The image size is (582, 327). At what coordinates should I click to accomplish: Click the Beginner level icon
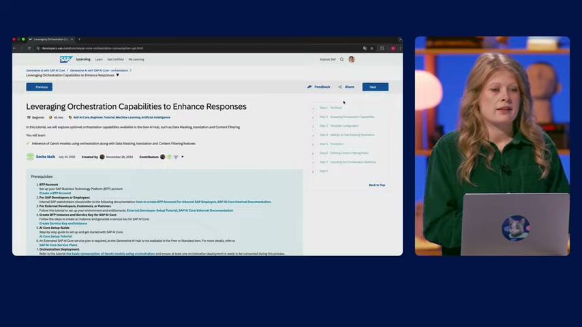pos(29,117)
